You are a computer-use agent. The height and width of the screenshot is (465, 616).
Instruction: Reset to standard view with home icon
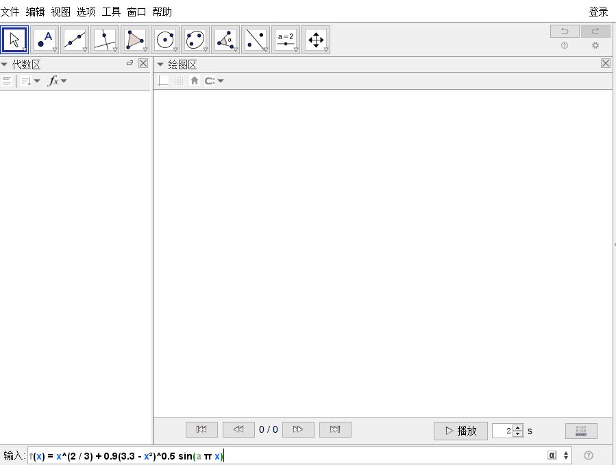click(195, 80)
